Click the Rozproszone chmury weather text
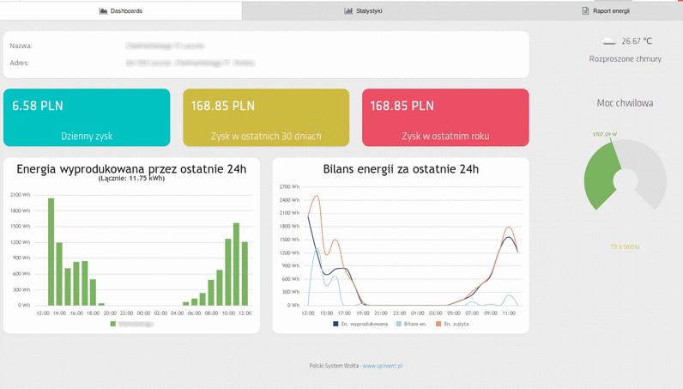 click(x=625, y=59)
